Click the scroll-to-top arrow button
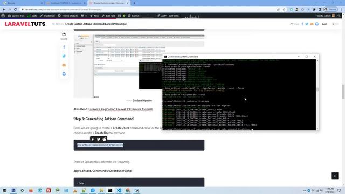The height and width of the screenshot is (194, 345). 335,176
